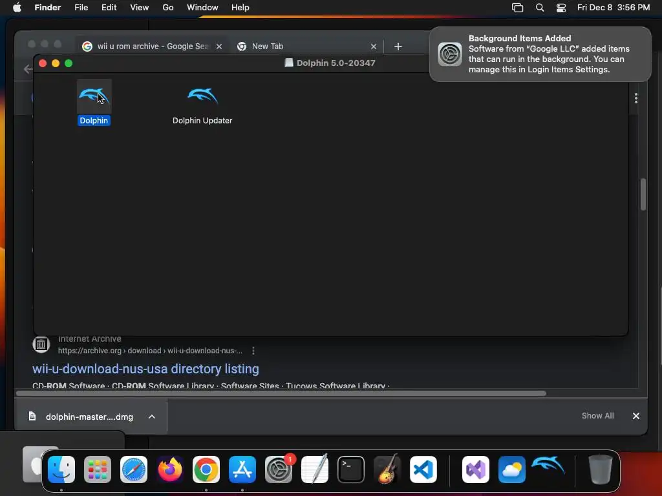Image resolution: width=662 pixels, height=496 pixels.
Task: Open the Trash from the Dock
Action: (x=601, y=470)
